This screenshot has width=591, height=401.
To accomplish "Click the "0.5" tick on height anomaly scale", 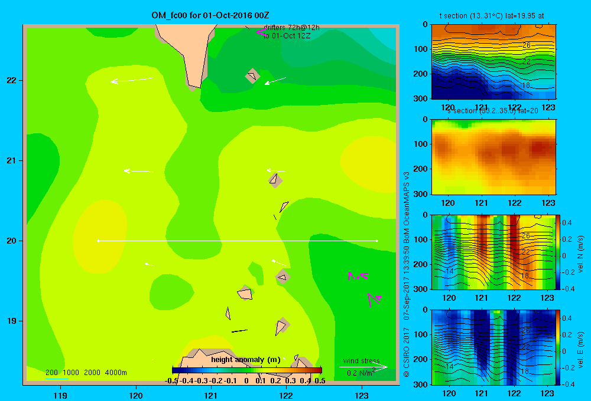I will coord(320,381).
